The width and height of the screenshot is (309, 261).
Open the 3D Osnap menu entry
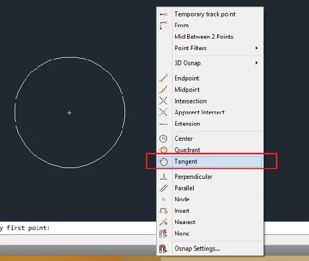(x=210, y=63)
